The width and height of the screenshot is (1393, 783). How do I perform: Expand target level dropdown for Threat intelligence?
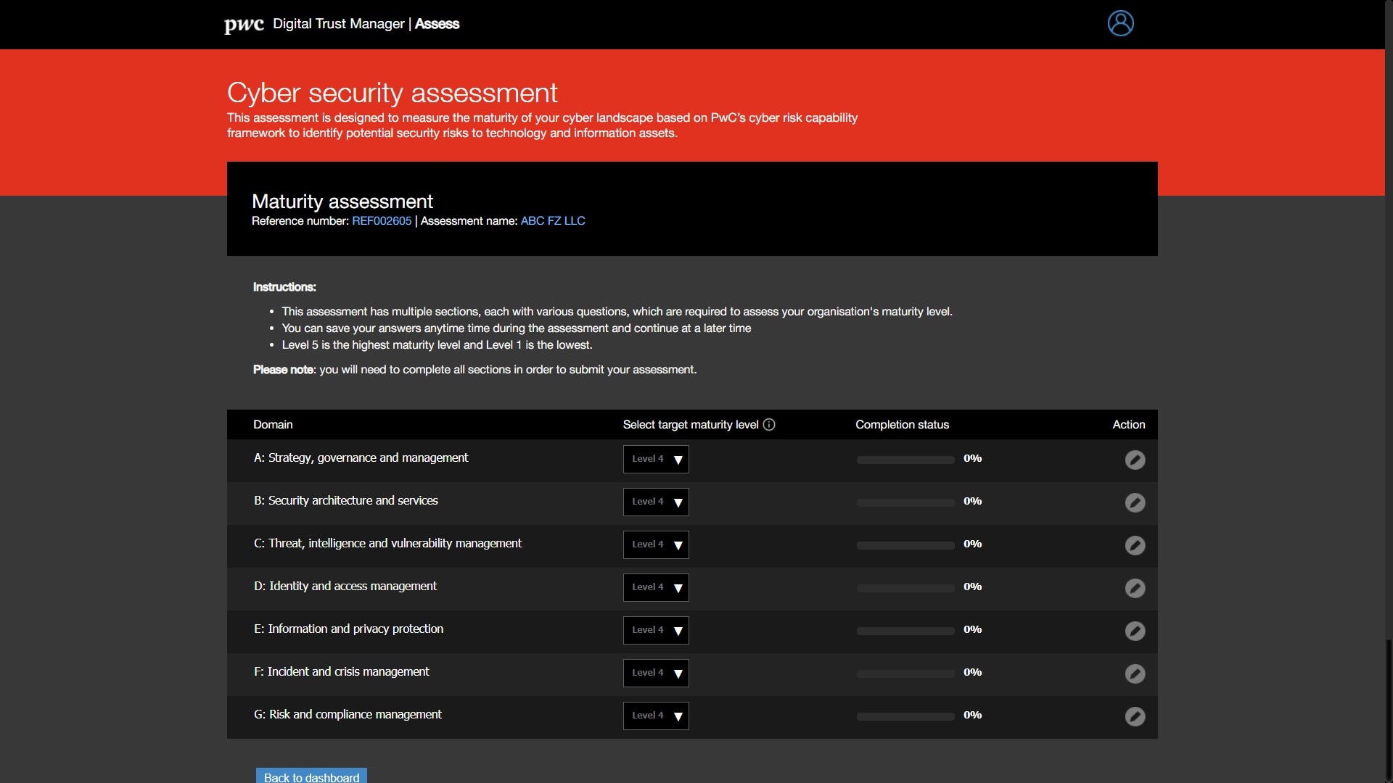[656, 544]
